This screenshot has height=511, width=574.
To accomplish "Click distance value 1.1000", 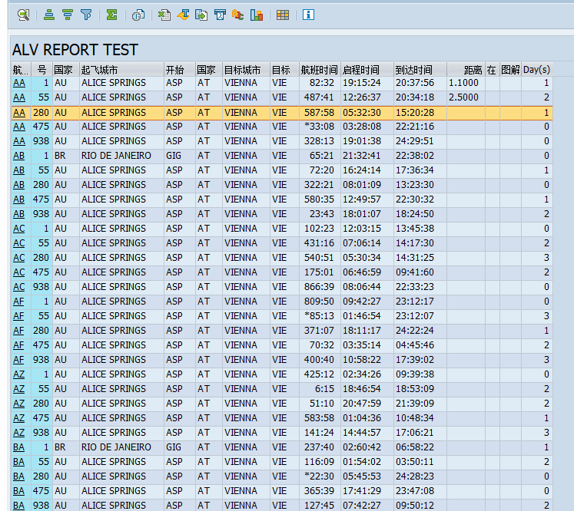I will 463,83.
